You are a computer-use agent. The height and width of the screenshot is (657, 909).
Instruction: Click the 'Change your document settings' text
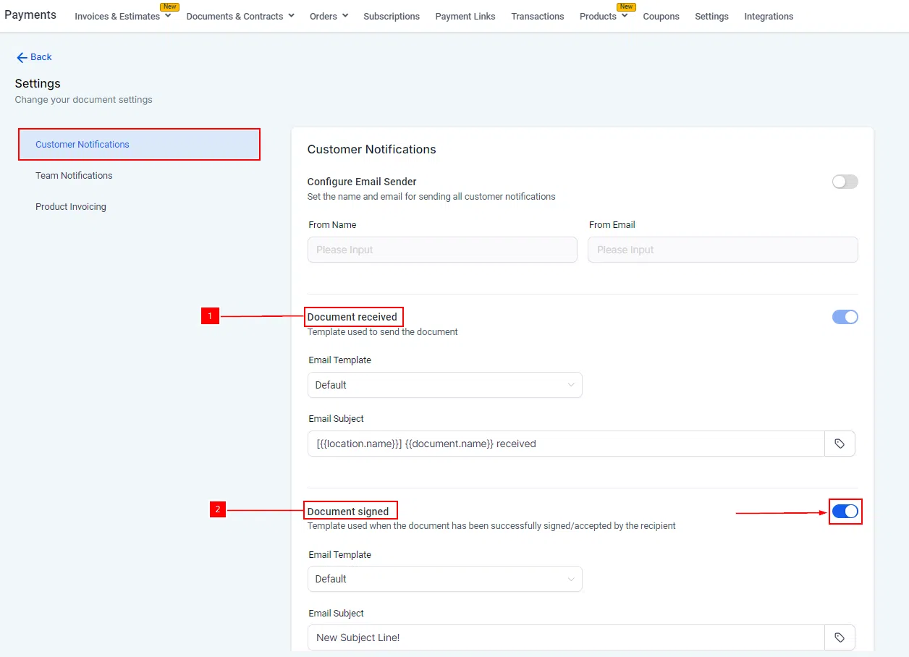click(x=84, y=99)
